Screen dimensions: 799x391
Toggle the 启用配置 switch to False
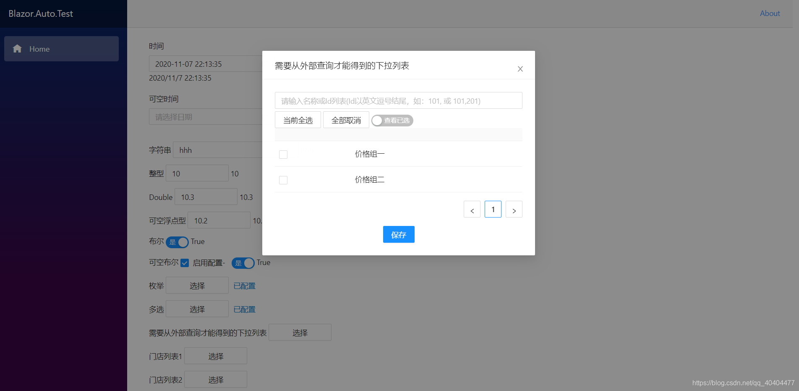pyautogui.click(x=243, y=263)
